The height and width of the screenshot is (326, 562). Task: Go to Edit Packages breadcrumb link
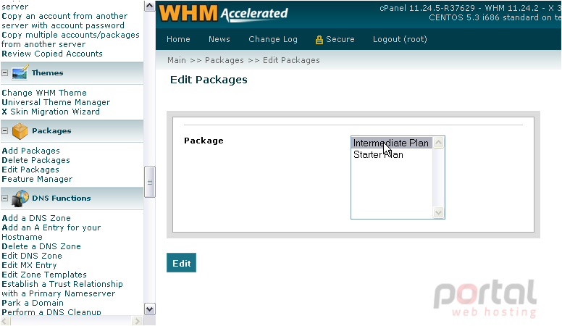tap(291, 60)
